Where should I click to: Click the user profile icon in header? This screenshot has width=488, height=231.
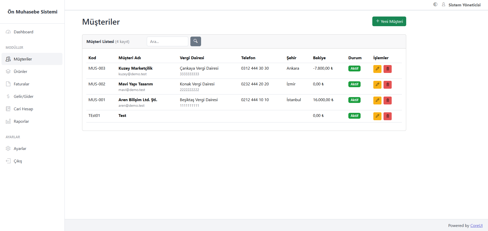tap(443, 4)
